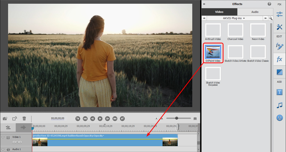Click the rewind button
The height and width of the screenshot is (152, 286).
[x=85, y=118]
